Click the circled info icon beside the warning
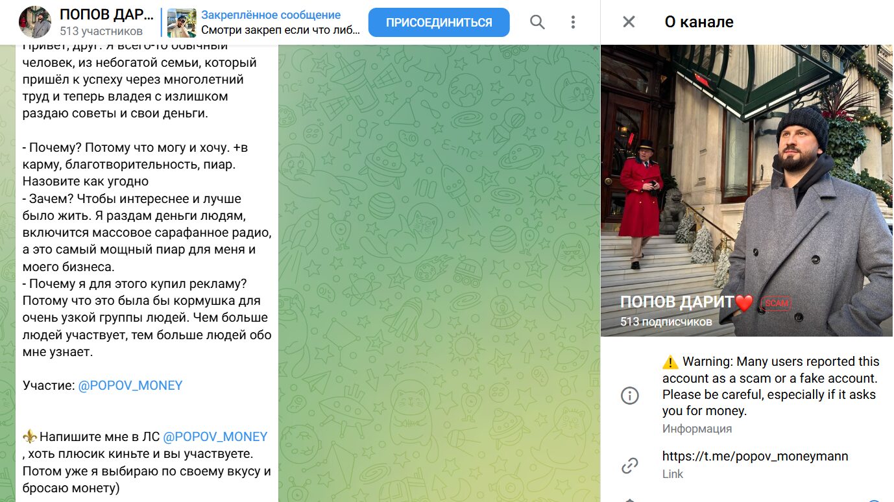Image resolution: width=894 pixels, height=502 pixels. click(x=630, y=396)
